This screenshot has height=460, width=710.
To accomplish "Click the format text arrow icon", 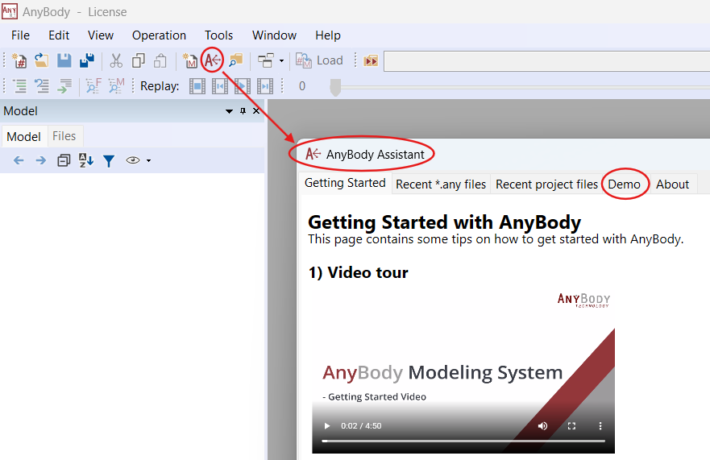I will coord(64,85).
